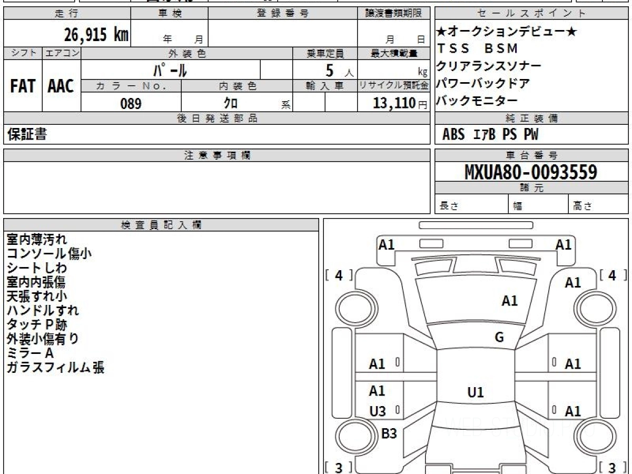Screen dimensions: 632x474
Task: Select the 純正装備 header
Action: coord(531,118)
